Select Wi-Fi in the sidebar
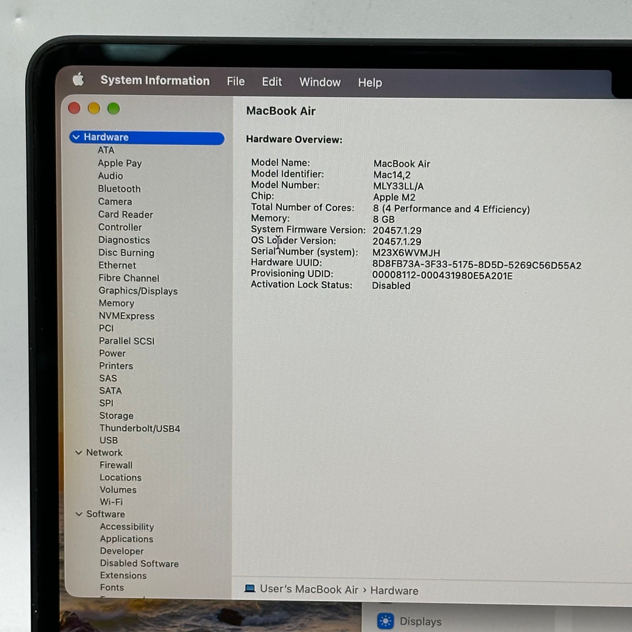 [111, 502]
